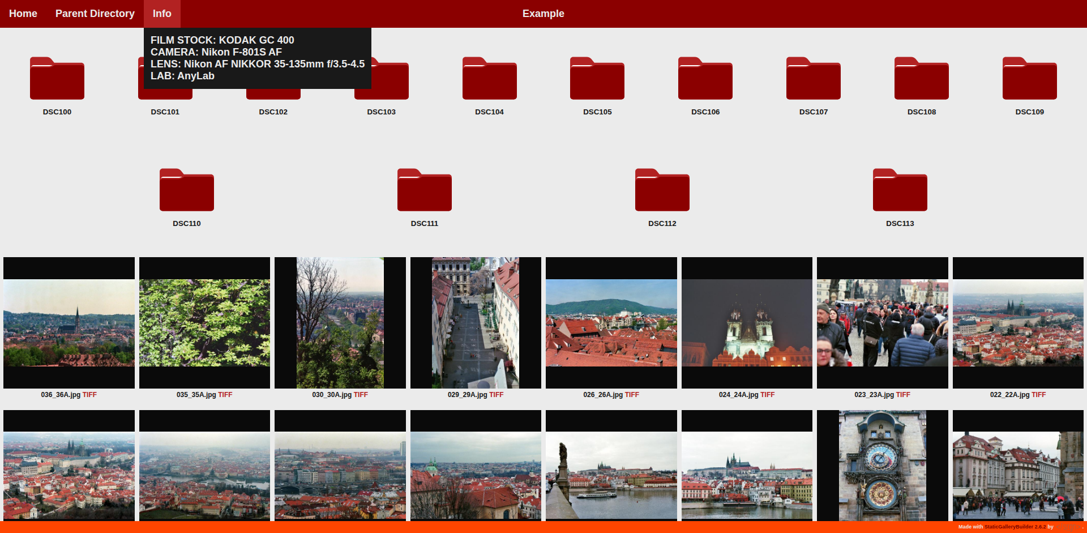This screenshot has height=533, width=1087.
Task: Click the StaticGalleryBuilder footer link
Action: [x=1015, y=527]
